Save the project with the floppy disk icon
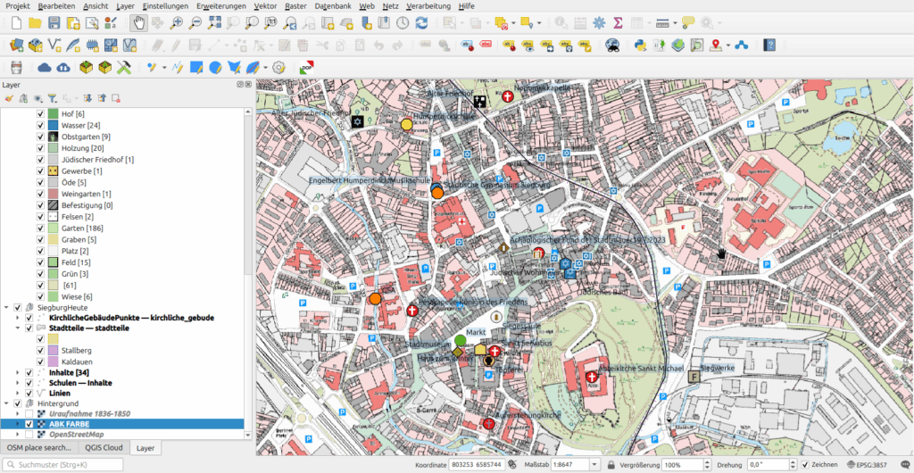This screenshot has height=473, width=914. coord(54,23)
